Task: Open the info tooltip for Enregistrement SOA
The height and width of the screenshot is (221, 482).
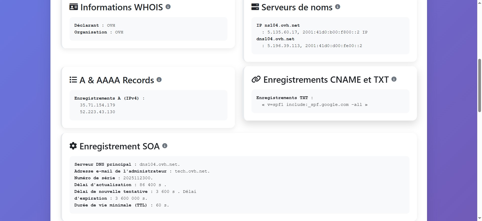Action: 165,146
